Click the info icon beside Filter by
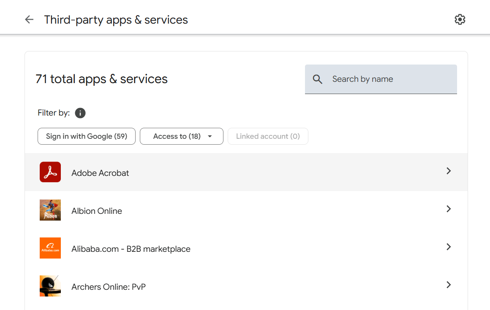This screenshot has width=490, height=310. point(80,113)
